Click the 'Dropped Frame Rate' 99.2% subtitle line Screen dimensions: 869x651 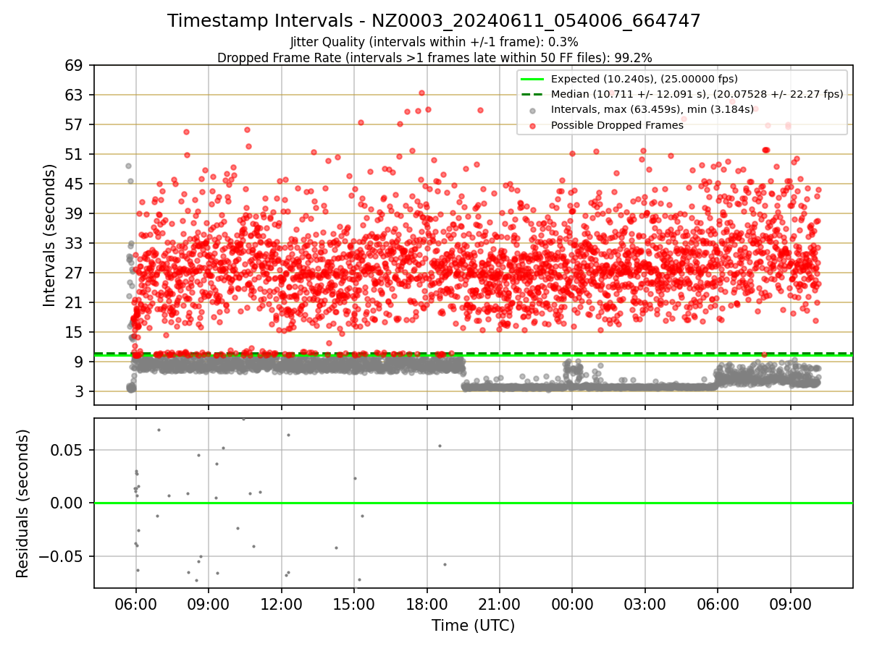coord(434,58)
